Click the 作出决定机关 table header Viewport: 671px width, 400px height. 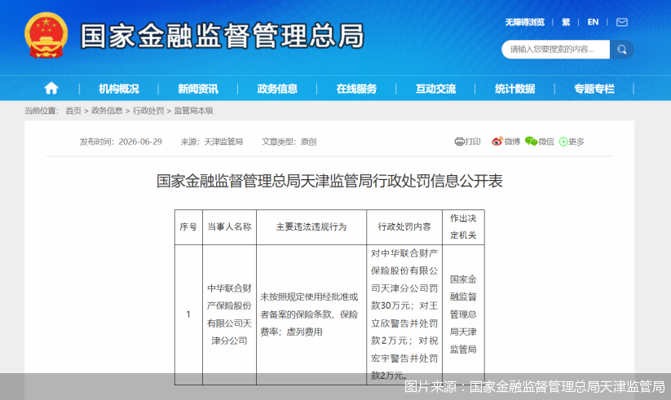tap(463, 226)
